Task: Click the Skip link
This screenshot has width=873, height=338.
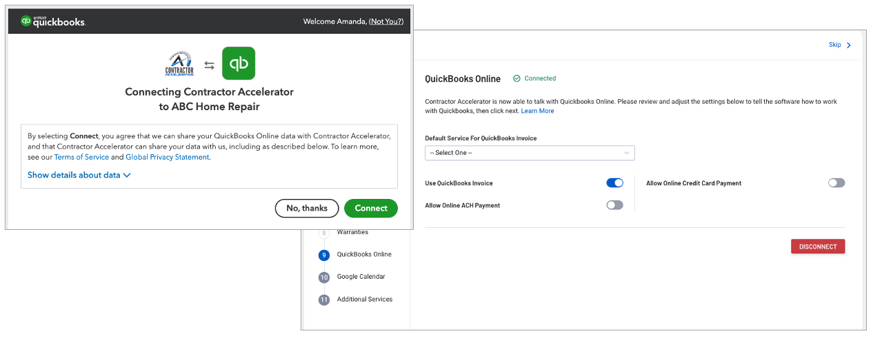Action: coord(835,45)
